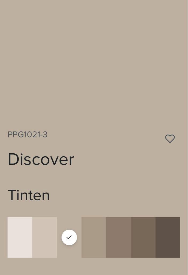
Task: Click the PPG1021-3 color code
Action: 28,135
